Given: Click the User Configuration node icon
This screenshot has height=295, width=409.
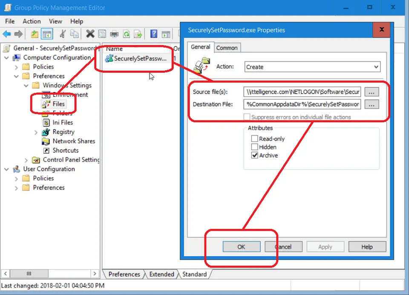Looking at the screenshot, I should (17, 169).
